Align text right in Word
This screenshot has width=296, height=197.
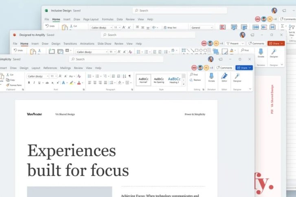click(x=100, y=83)
